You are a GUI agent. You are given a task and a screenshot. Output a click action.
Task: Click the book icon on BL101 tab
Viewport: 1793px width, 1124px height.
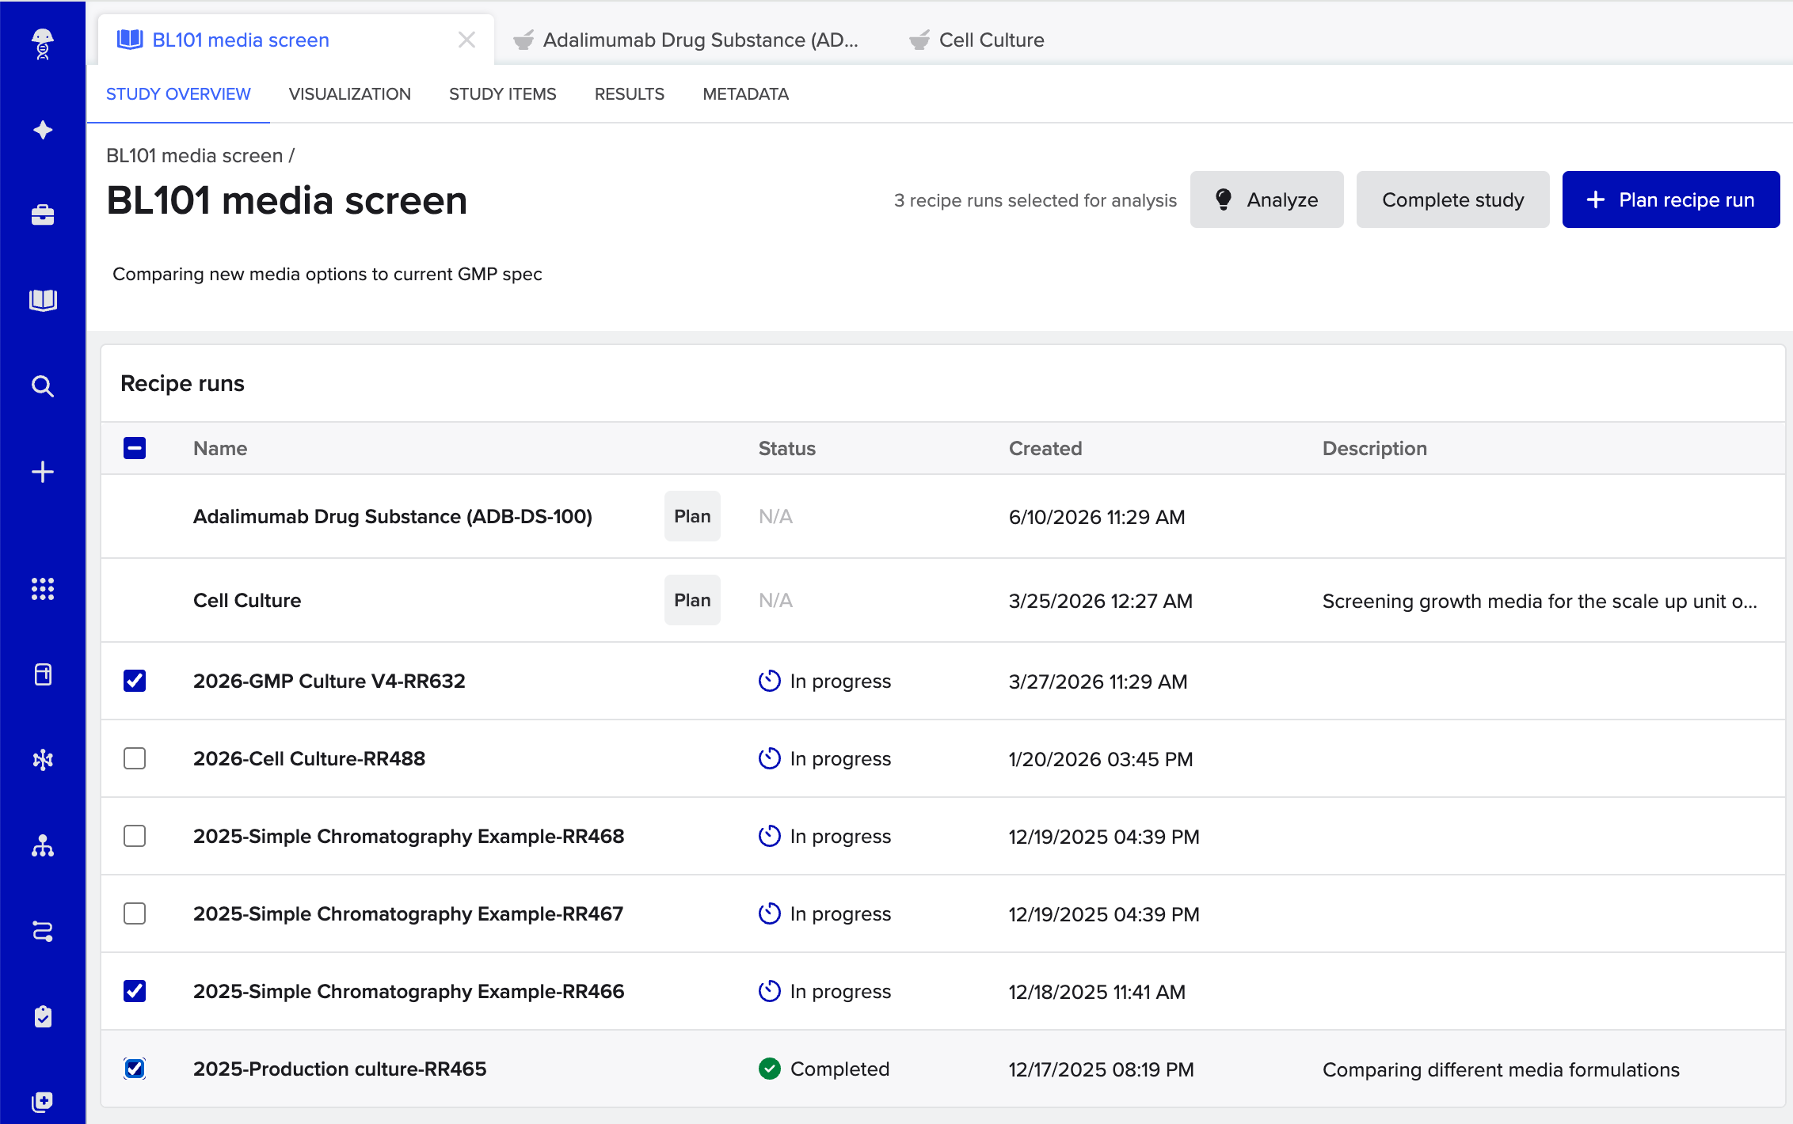[x=130, y=40]
